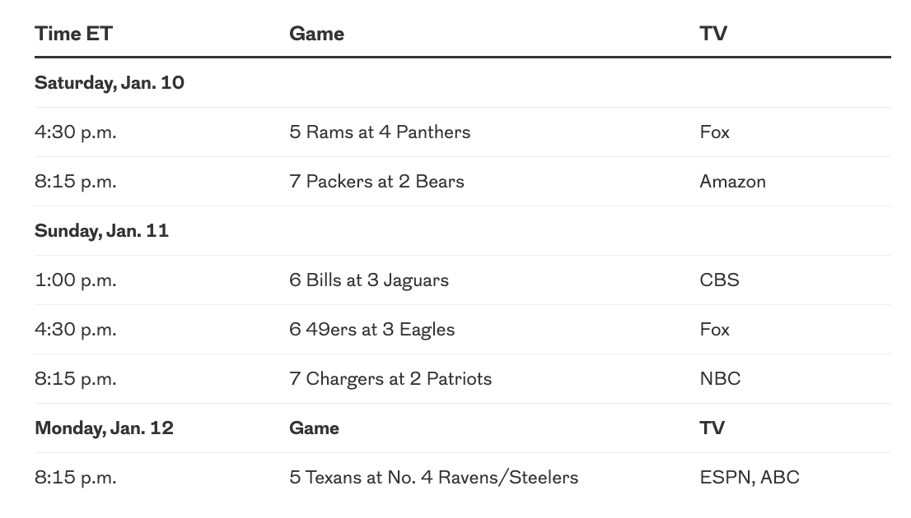911x518 pixels.
Task: Click "Amazon" in the TV column
Action: click(x=732, y=182)
